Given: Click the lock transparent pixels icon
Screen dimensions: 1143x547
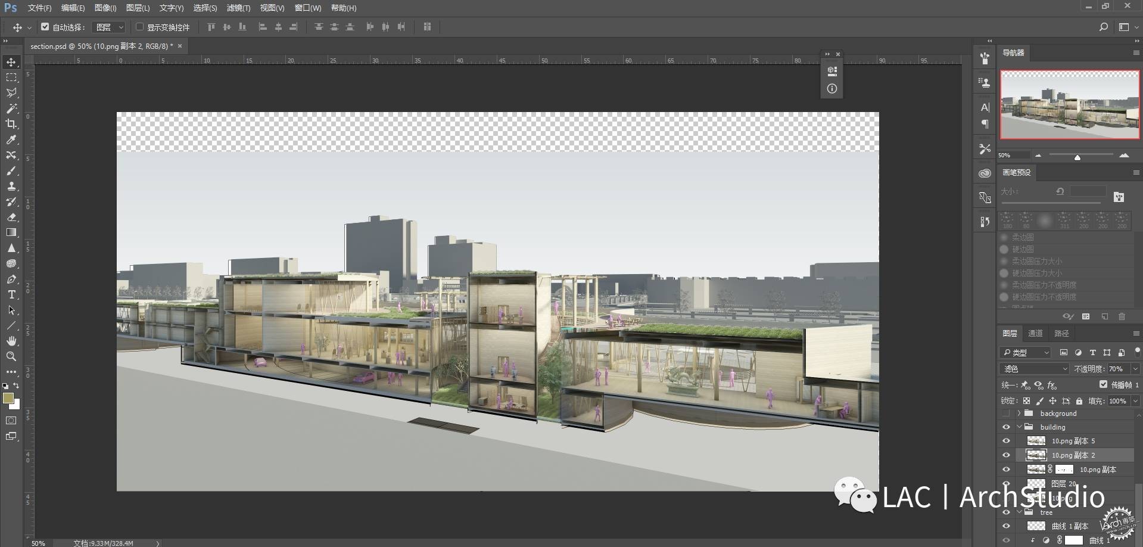Looking at the screenshot, I should click(x=1026, y=401).
